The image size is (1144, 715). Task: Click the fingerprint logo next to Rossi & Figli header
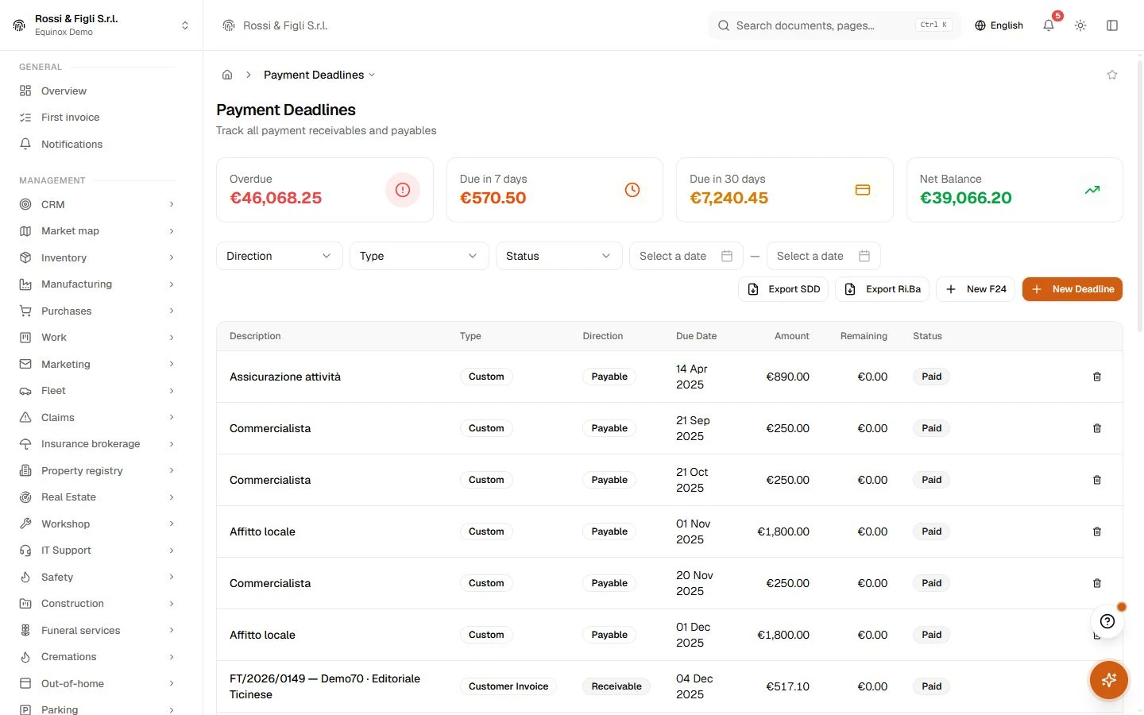click(229, 25)
